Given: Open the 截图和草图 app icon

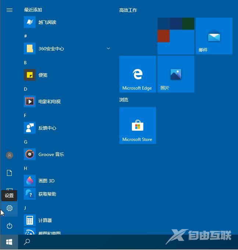Looking at the screenshot, I should point(30,231).
